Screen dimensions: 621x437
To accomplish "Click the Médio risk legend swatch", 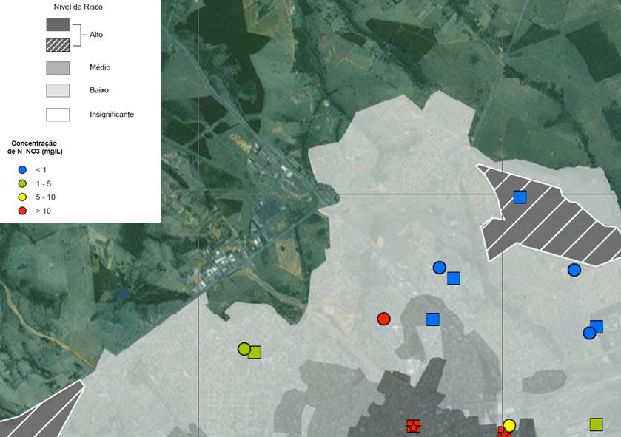I will pos(58,68).
